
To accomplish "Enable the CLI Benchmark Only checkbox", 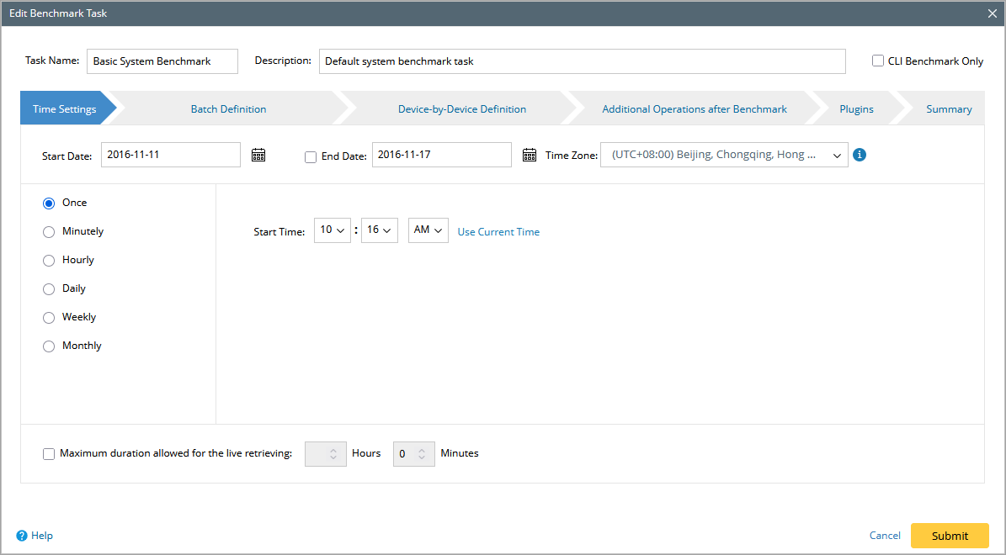I will pyautogui.click(x=878, y=61).
